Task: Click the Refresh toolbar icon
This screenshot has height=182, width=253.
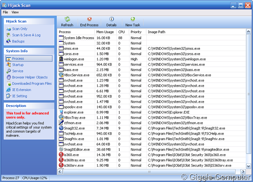Action: pos(67,19)
